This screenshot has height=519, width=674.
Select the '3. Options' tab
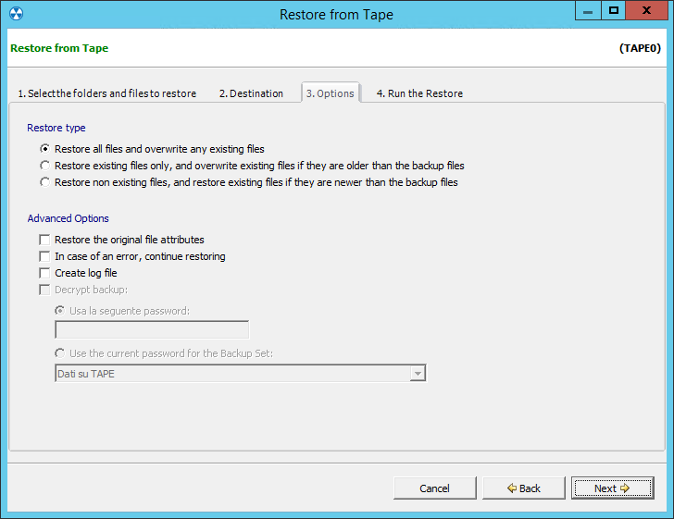(331, 93)
